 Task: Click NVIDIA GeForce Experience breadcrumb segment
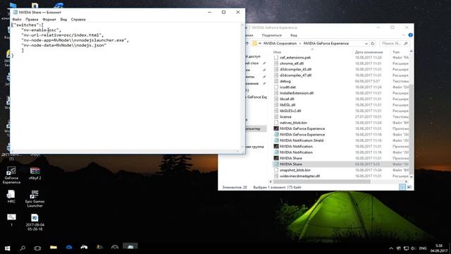tap(326, 44)
